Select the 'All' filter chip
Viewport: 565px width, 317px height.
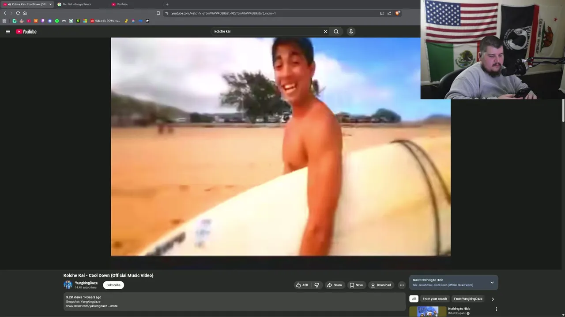(414, 299)
